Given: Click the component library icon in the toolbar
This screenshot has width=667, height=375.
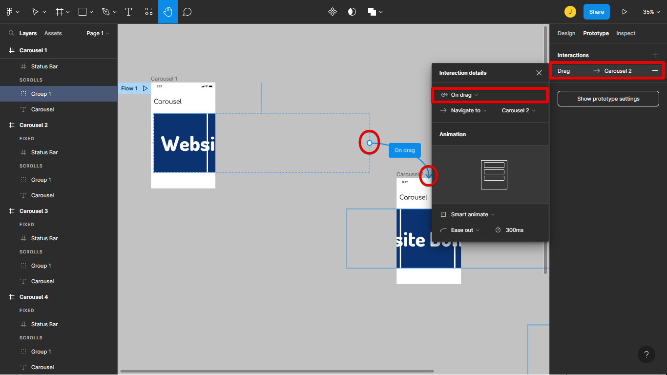Looking at the screenshot, I should 333,11.
